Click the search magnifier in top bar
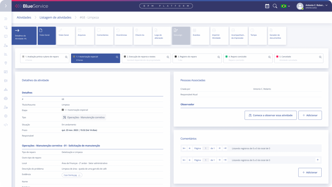The image size is (332, 187). (x=275, y=6)
